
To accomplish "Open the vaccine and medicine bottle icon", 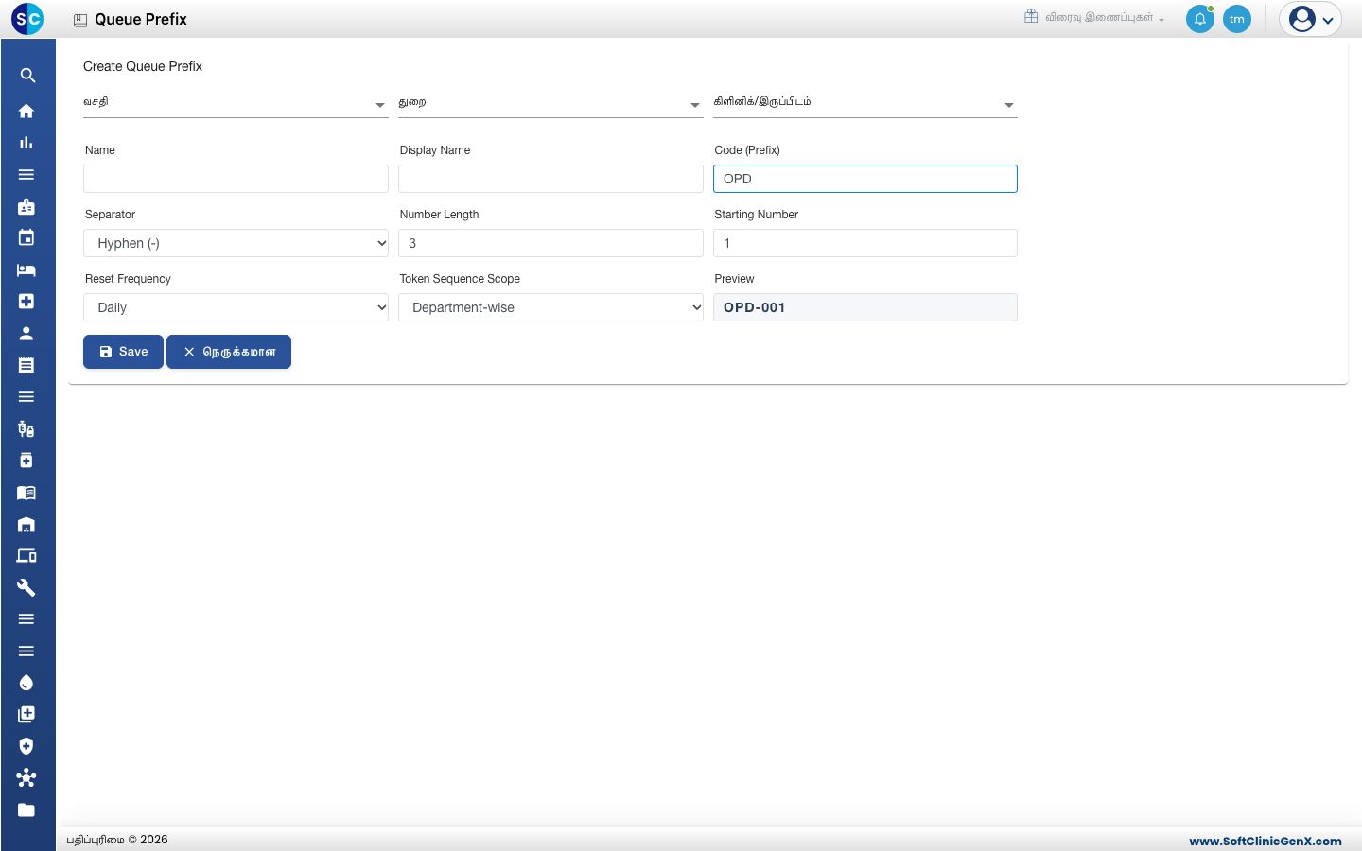I will [26, 428].
